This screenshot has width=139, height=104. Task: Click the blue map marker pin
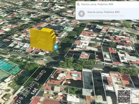click(x=56, y=47)
